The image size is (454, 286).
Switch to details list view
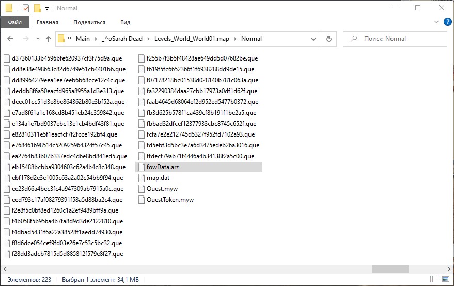click(x=436, y=280)
